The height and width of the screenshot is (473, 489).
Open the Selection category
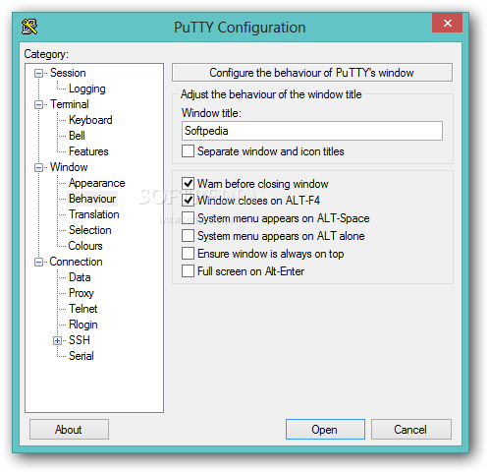point(90,230)
